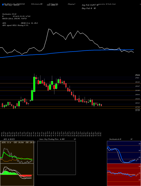Open the ADX indicator mini chart
The height and width of the screenshot is (186, 141).
pos(17,152)
